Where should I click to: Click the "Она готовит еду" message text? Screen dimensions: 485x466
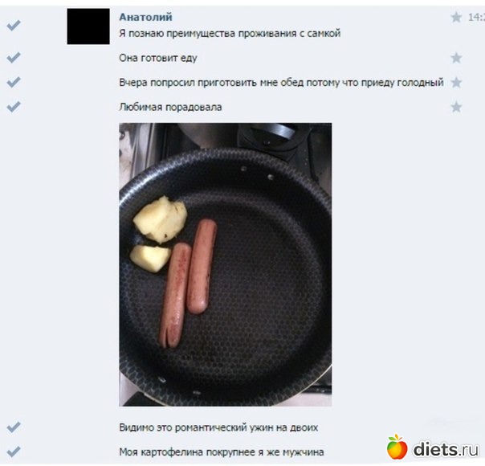coord(158,58)
